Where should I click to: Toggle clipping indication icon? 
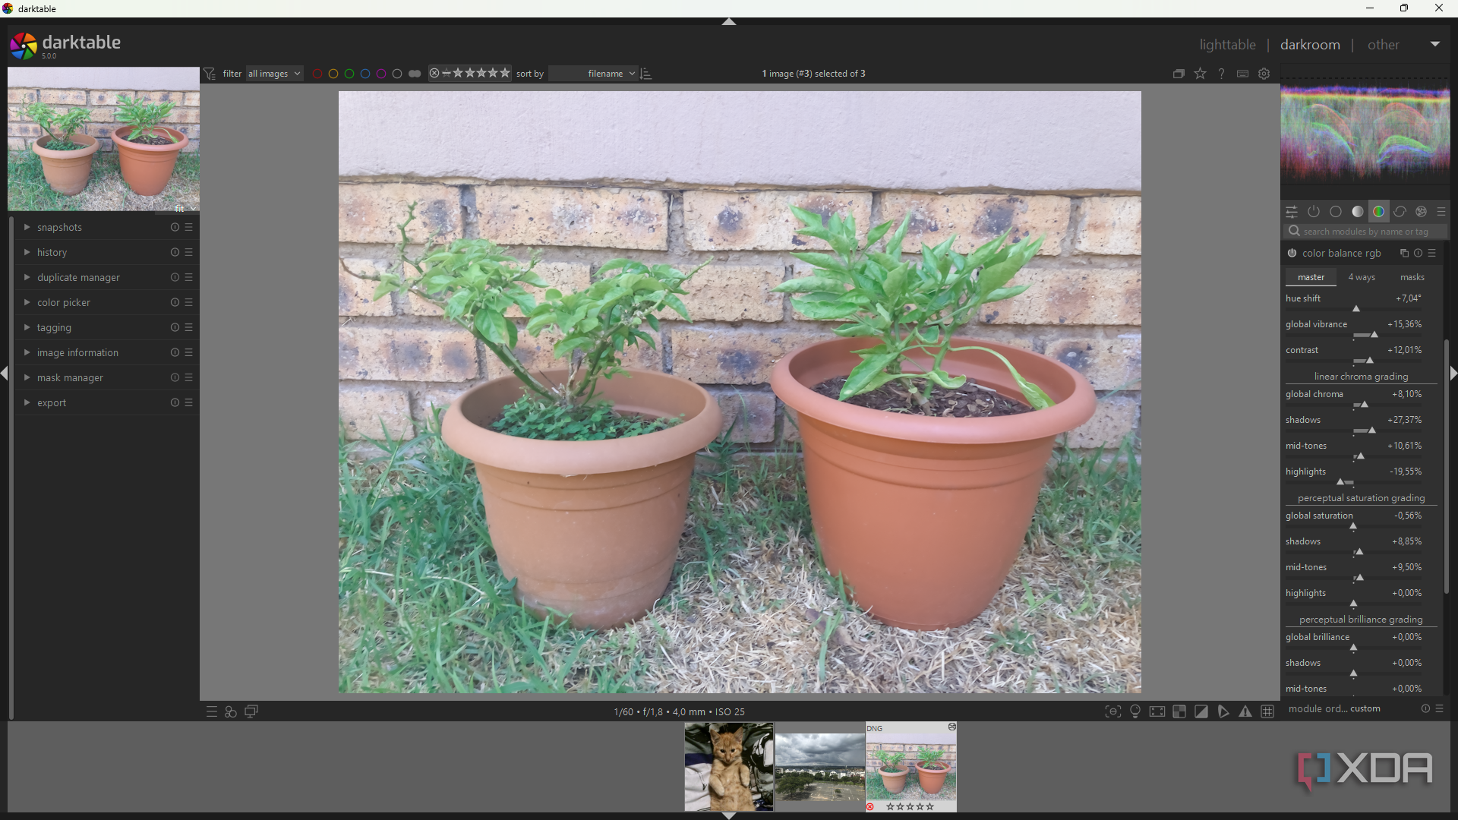(1201, 711)
